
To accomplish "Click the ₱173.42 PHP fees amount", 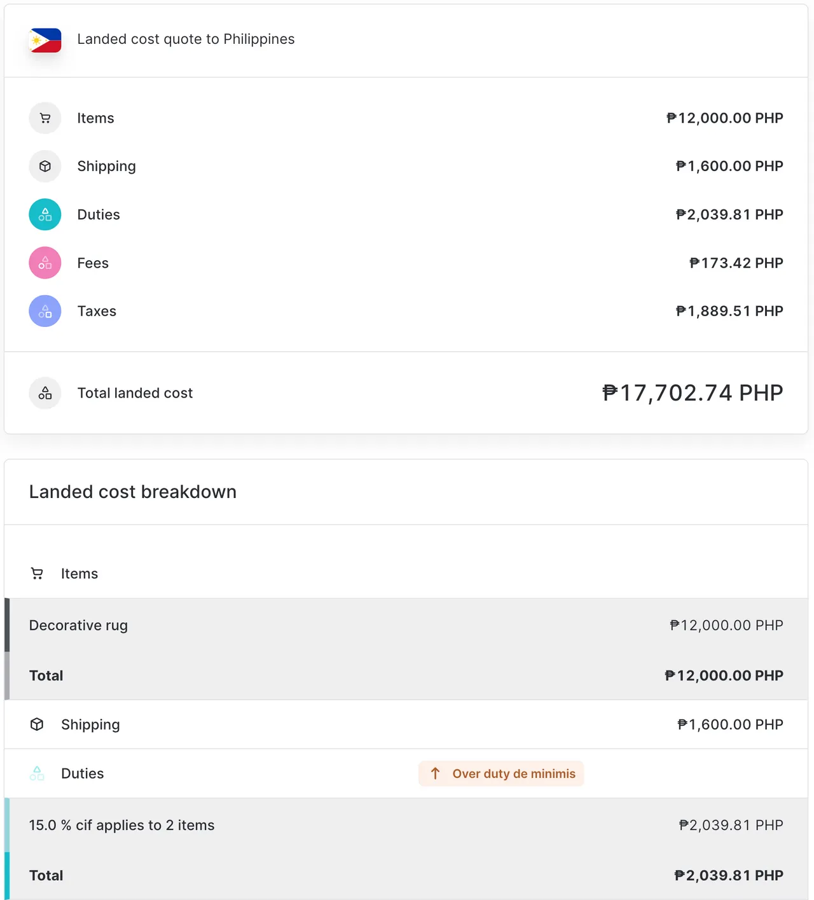I will click(736, 263).
